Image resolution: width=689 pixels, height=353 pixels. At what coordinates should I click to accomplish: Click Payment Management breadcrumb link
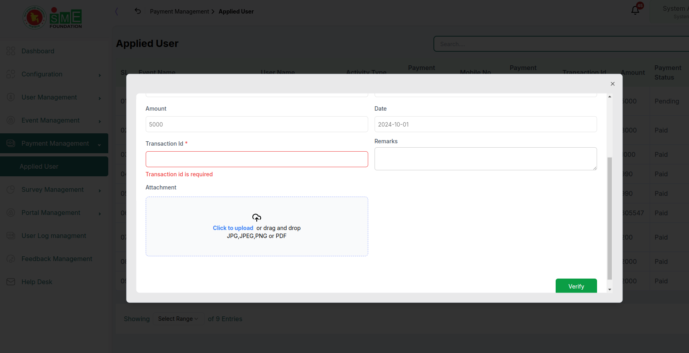pyautogui.click(x=179, y=12)
